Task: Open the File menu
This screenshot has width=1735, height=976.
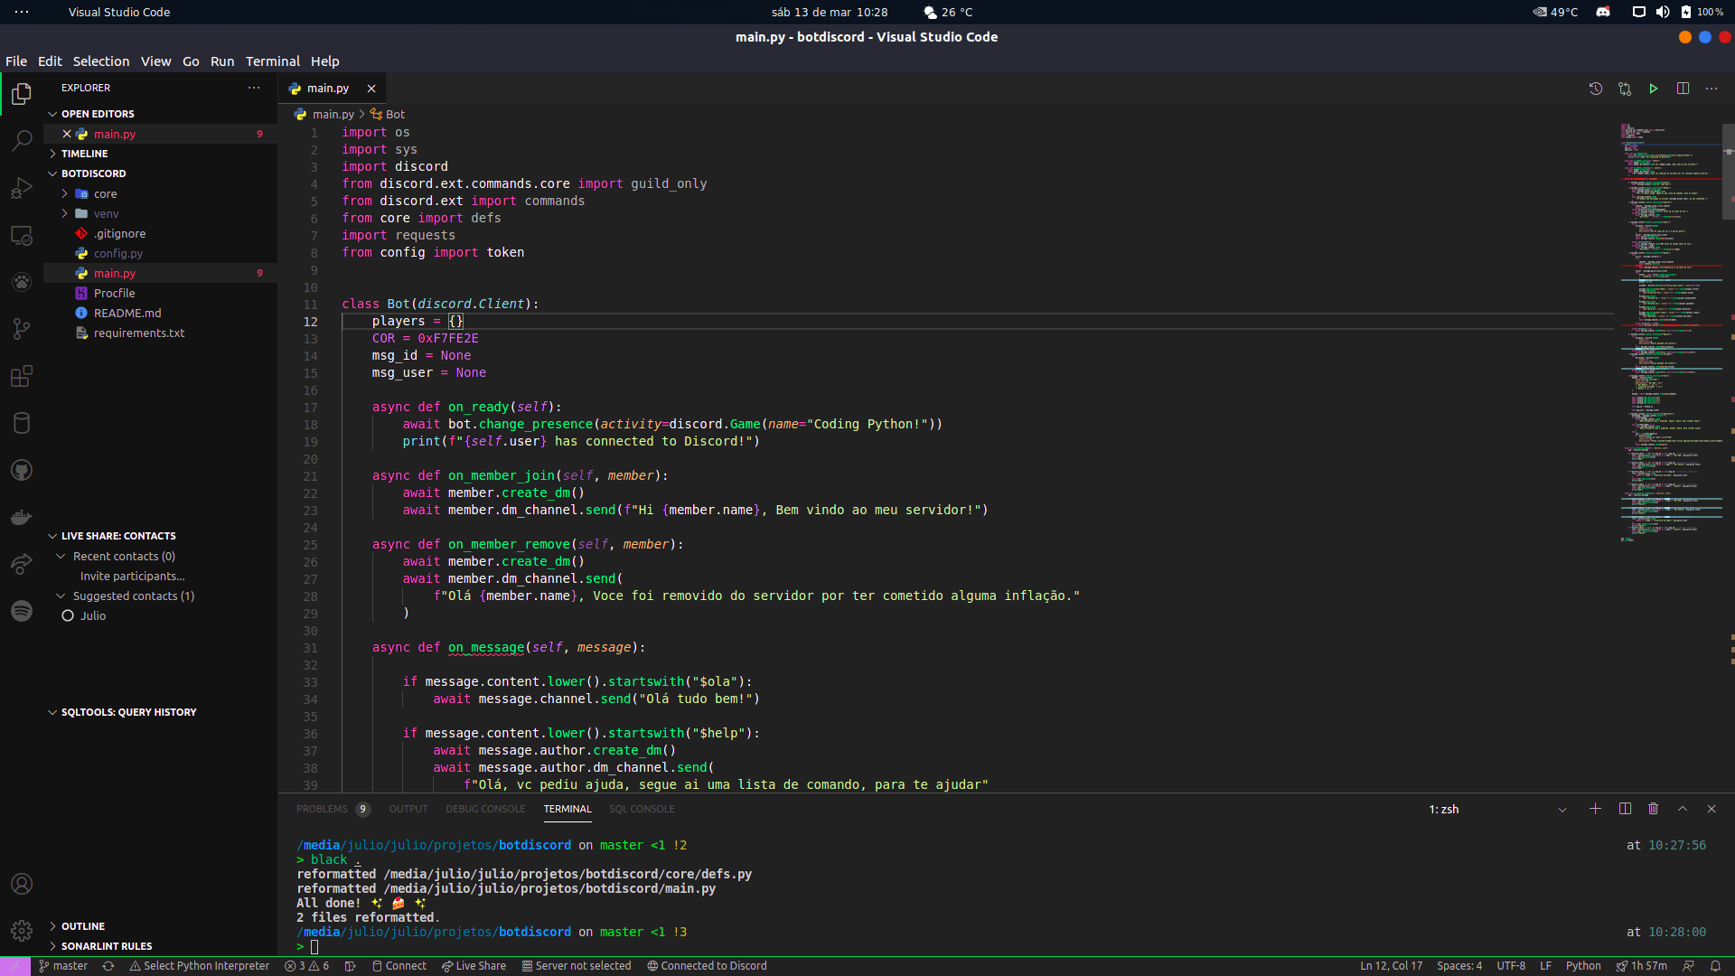Action: tap(16, 61)
